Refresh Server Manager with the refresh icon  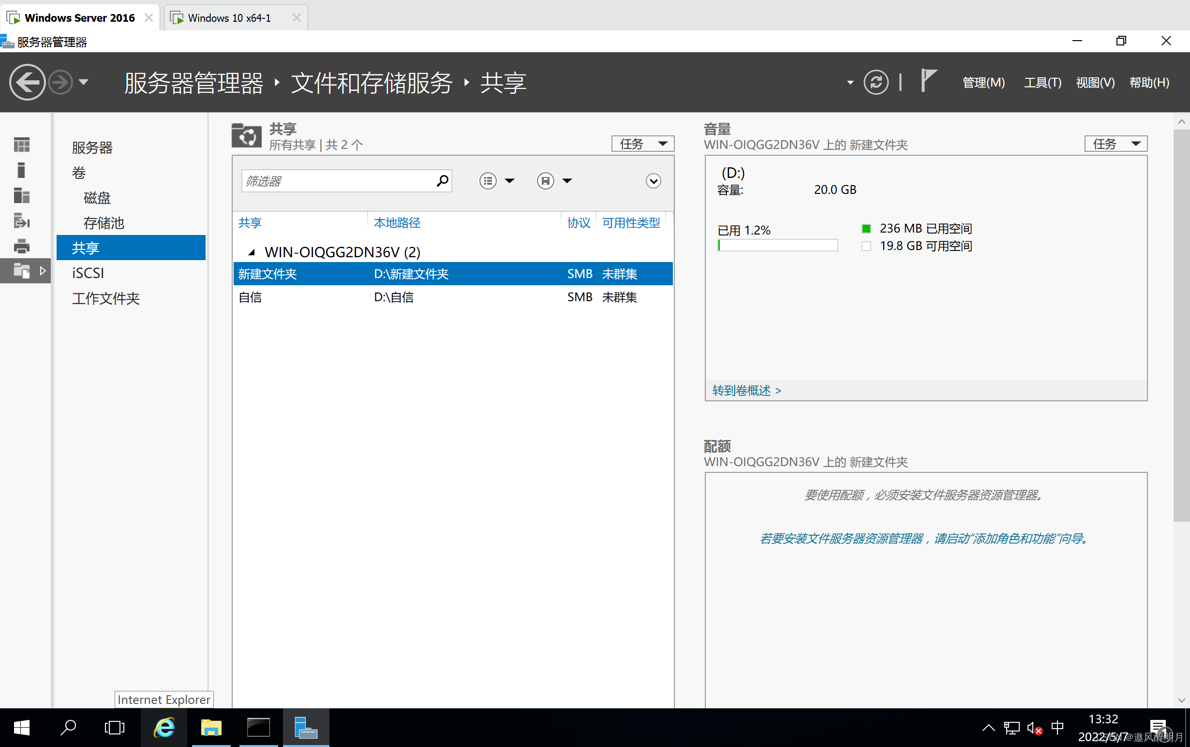coord(876,82)
